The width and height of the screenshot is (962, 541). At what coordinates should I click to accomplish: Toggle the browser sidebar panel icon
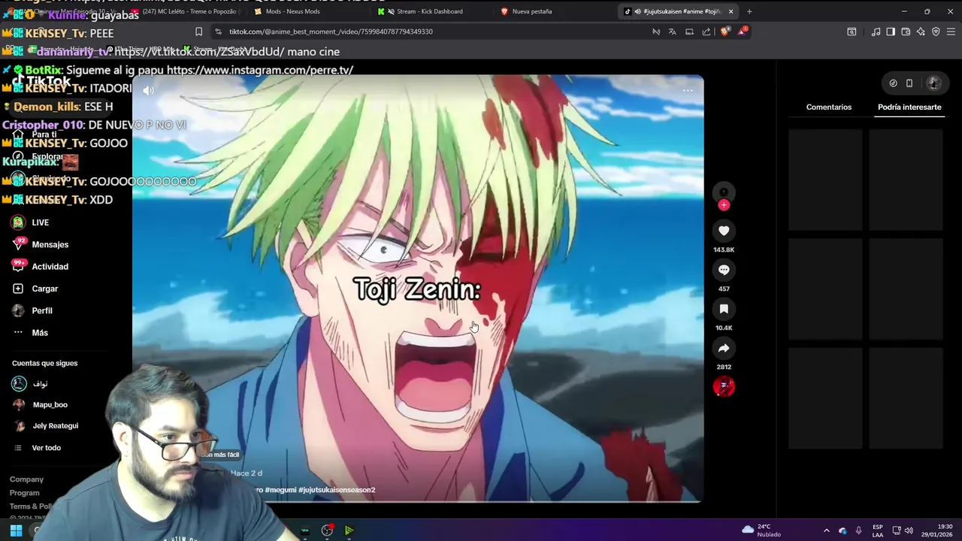click(891, 32)
